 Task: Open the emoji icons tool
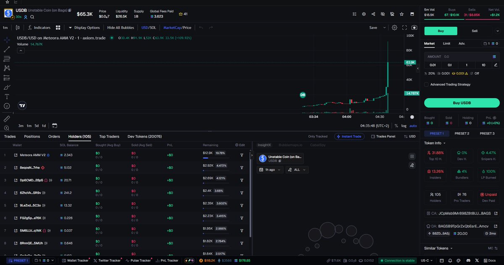click(7, 106)
